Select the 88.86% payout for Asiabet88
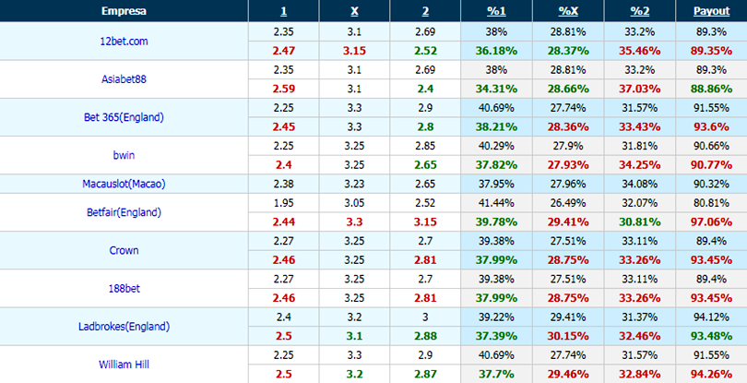The image size is (747, 383). 711,89
